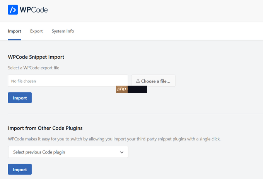Click Import button under Snippet Import

[x=20, y=98]
